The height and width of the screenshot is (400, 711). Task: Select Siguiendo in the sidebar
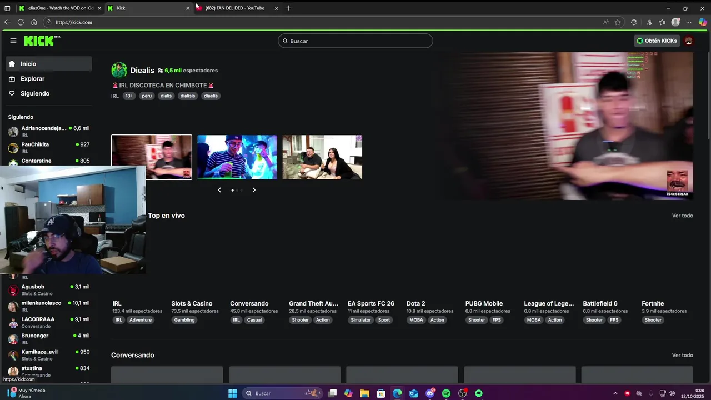click(49, 93)
